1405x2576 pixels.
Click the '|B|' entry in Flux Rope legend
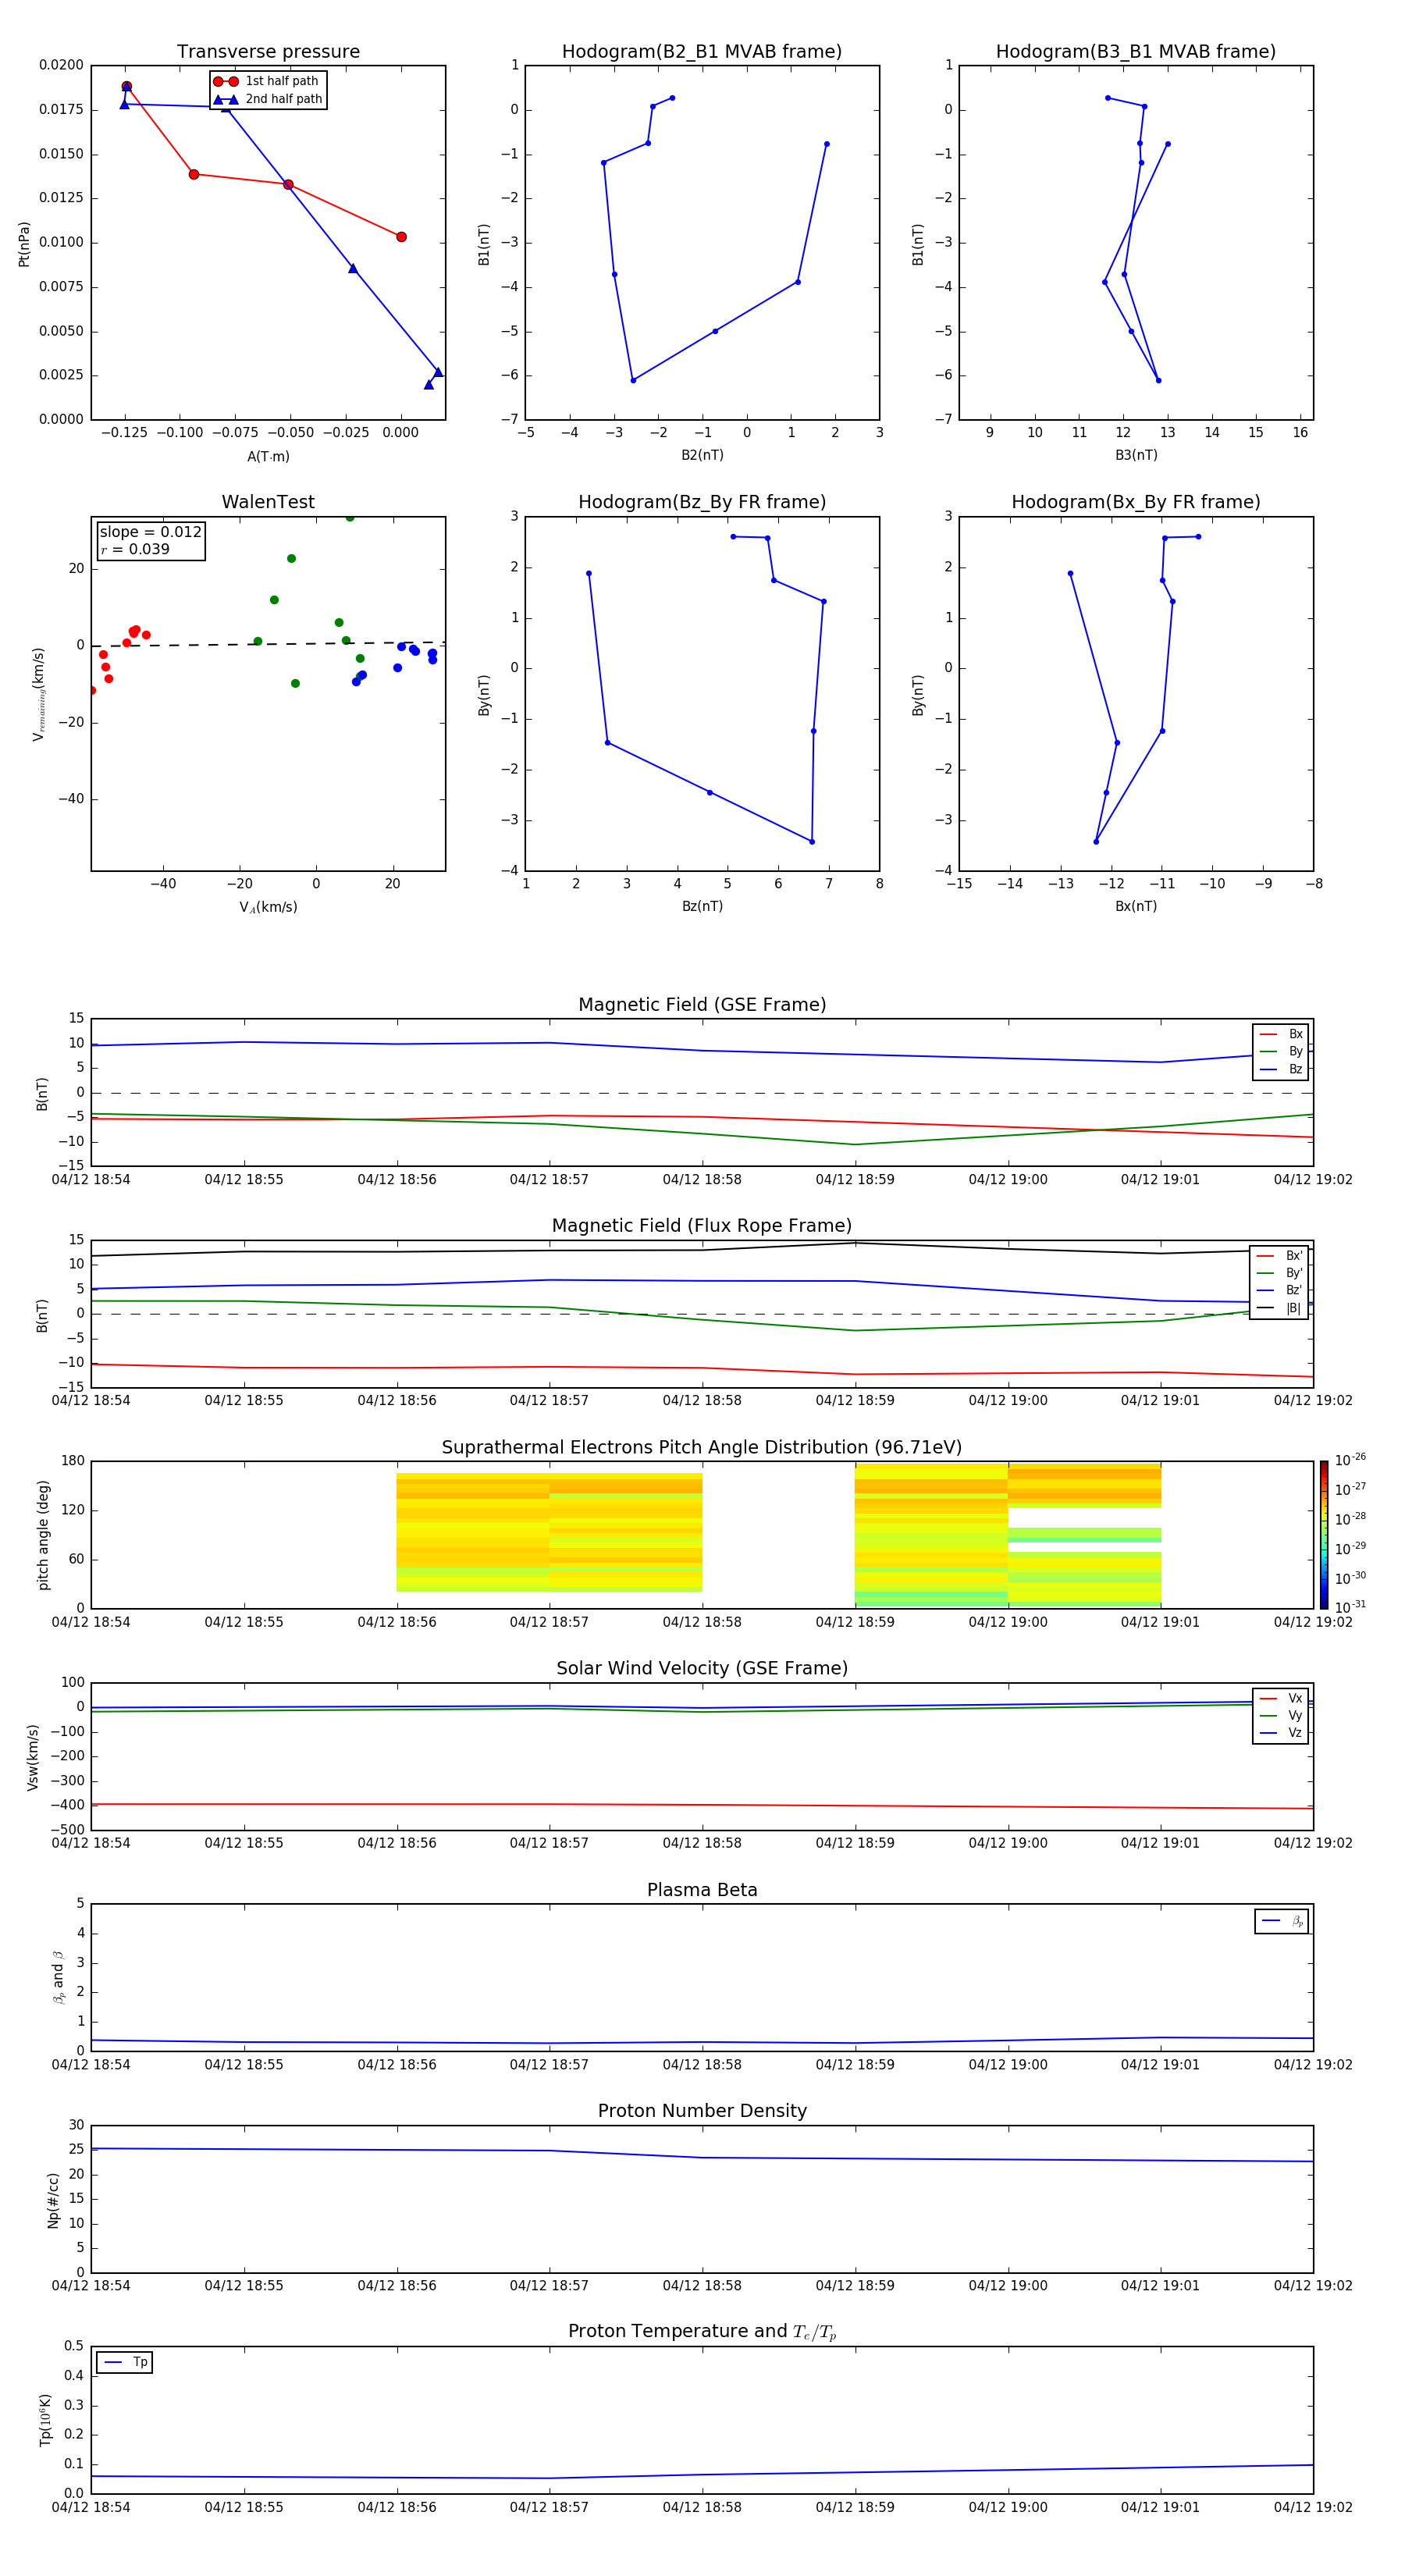(1279, 1308)
